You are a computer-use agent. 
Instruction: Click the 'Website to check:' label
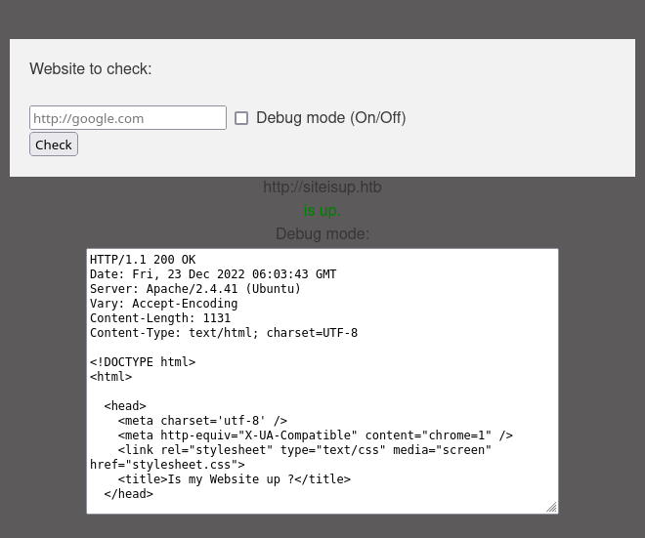91,68
